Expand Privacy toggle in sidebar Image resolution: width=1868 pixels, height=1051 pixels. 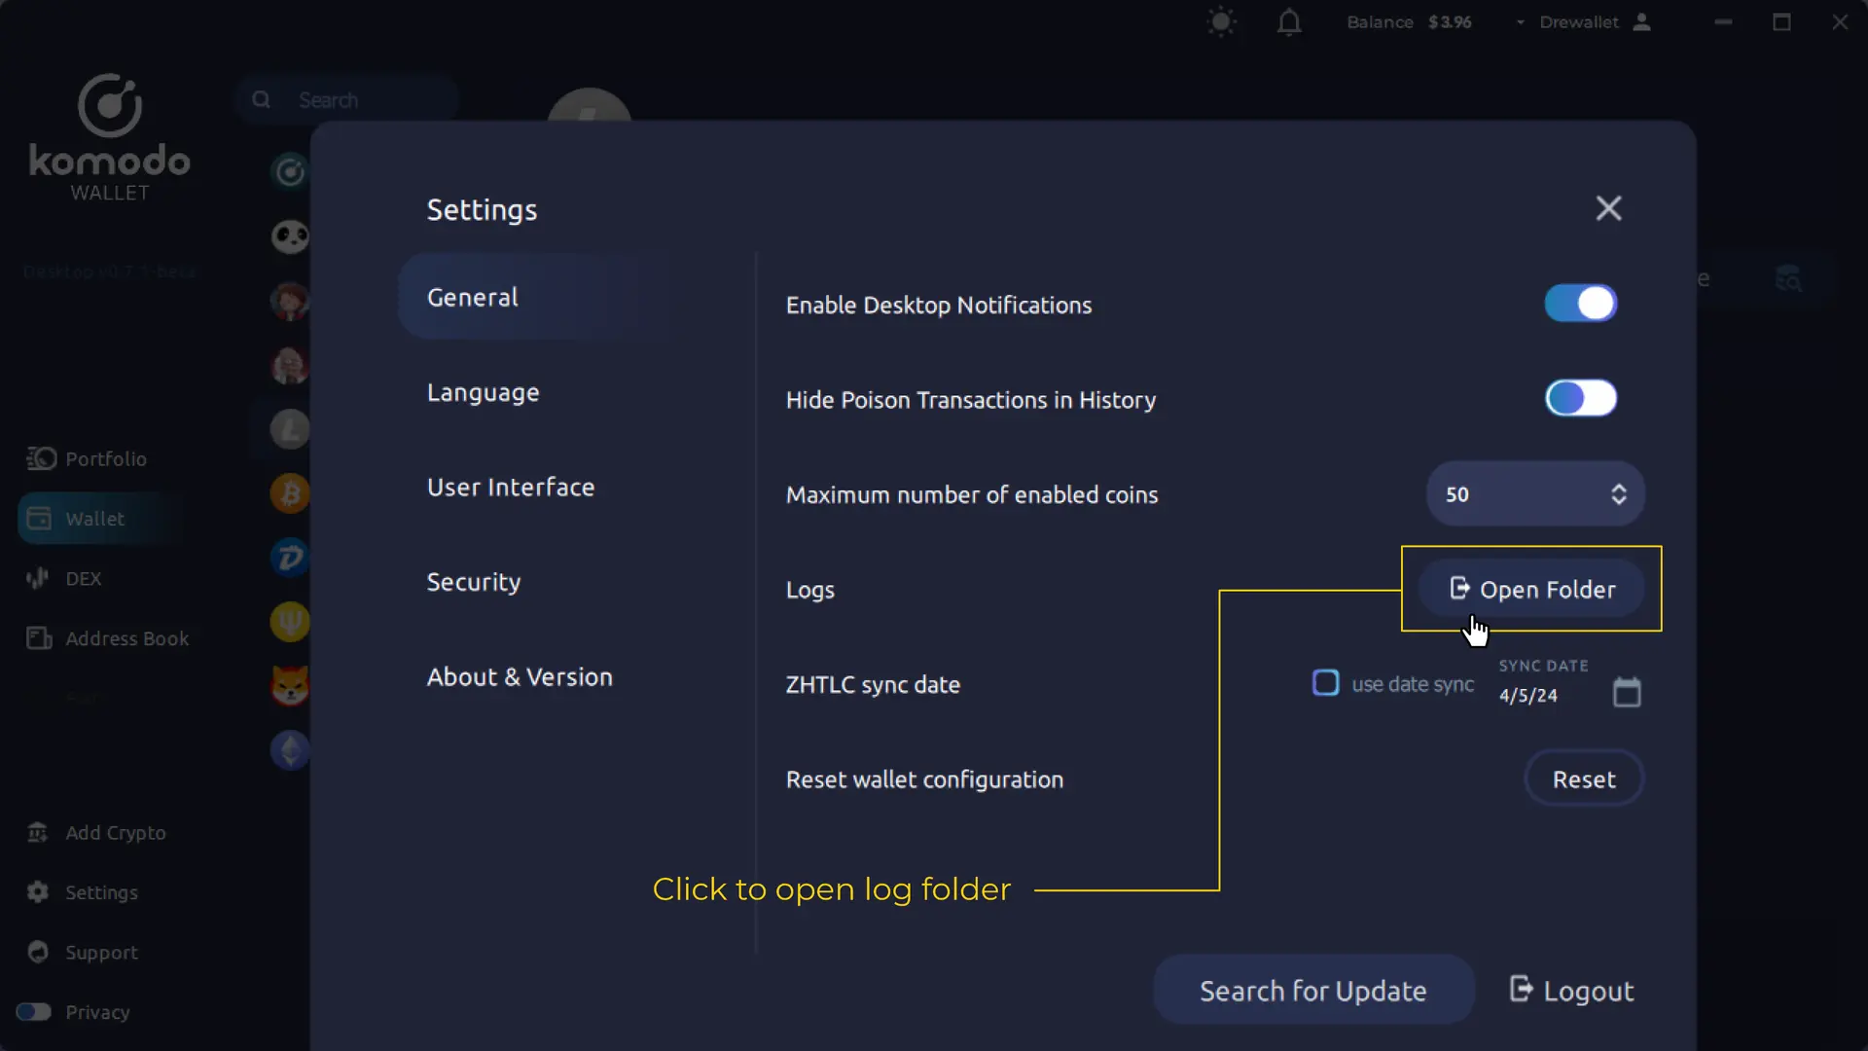point(33,1011)
